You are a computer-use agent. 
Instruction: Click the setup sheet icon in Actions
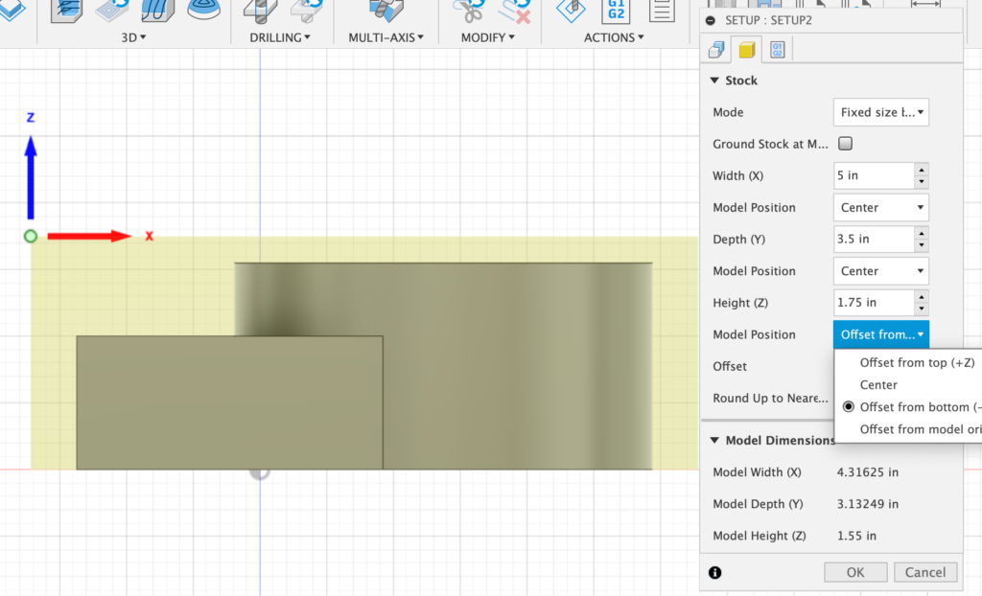[x=661, y=10]
